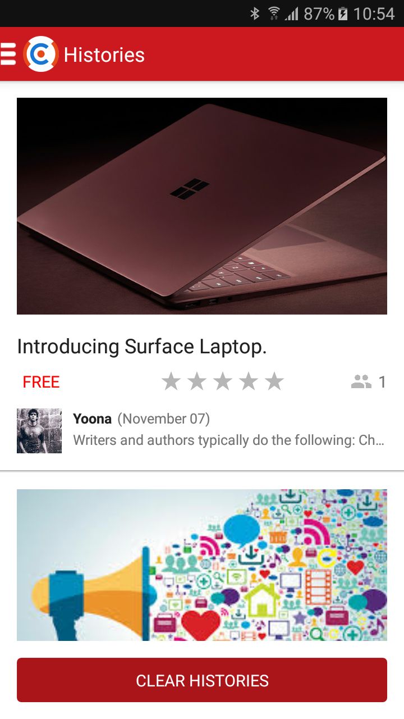Read the "Writers and authors typically" description
Screen dimensions: 404x719
pos(229,440)
